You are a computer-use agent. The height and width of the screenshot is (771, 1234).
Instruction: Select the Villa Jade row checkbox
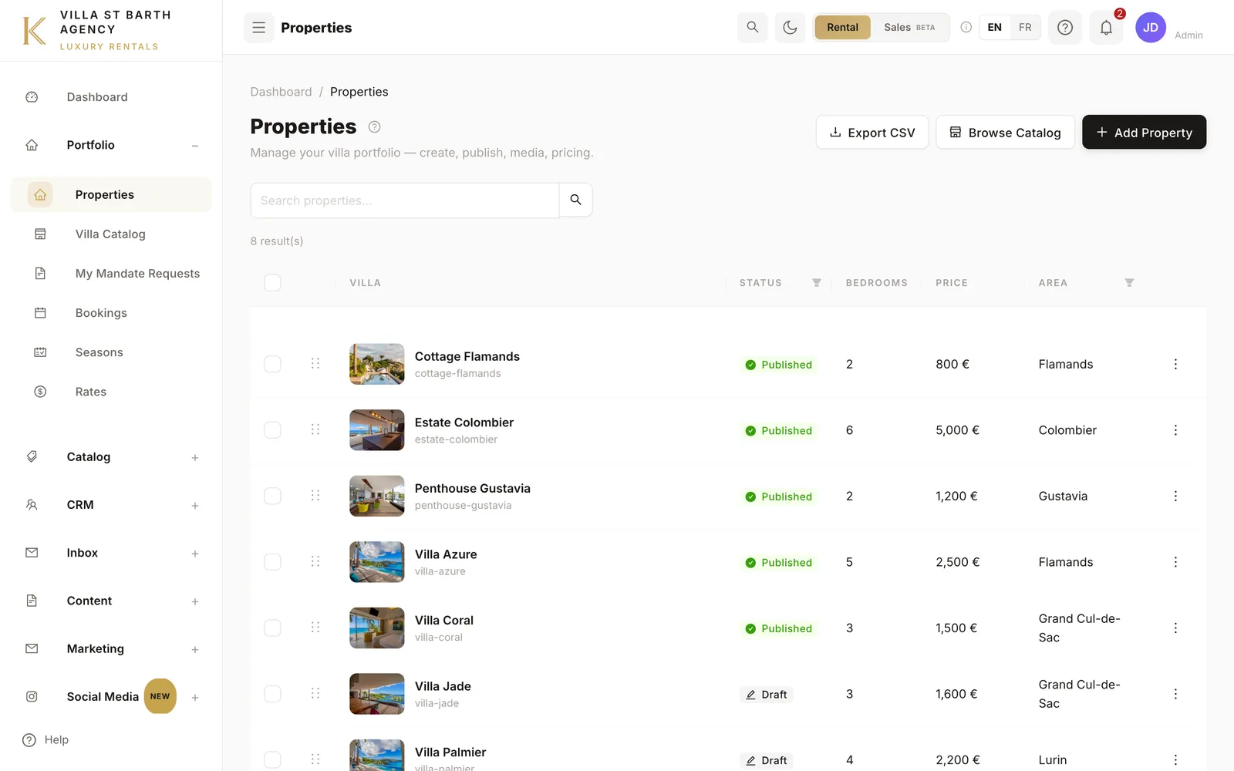pos(272,694)
